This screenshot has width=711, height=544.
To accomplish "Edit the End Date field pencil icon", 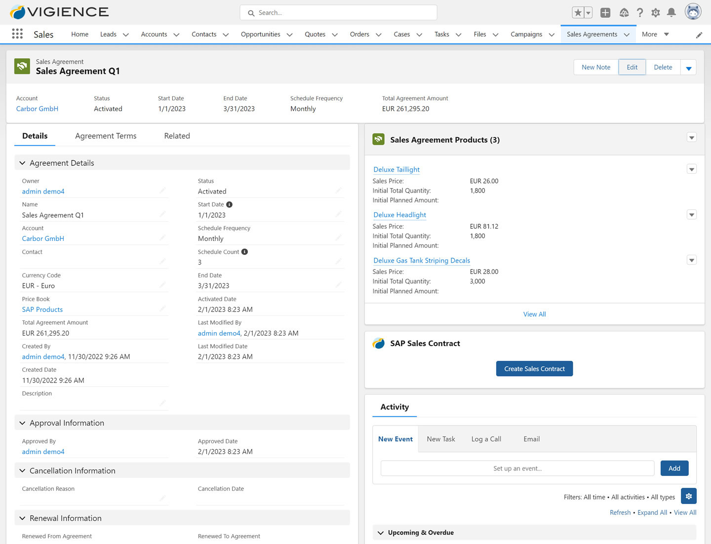I will 338,285.
